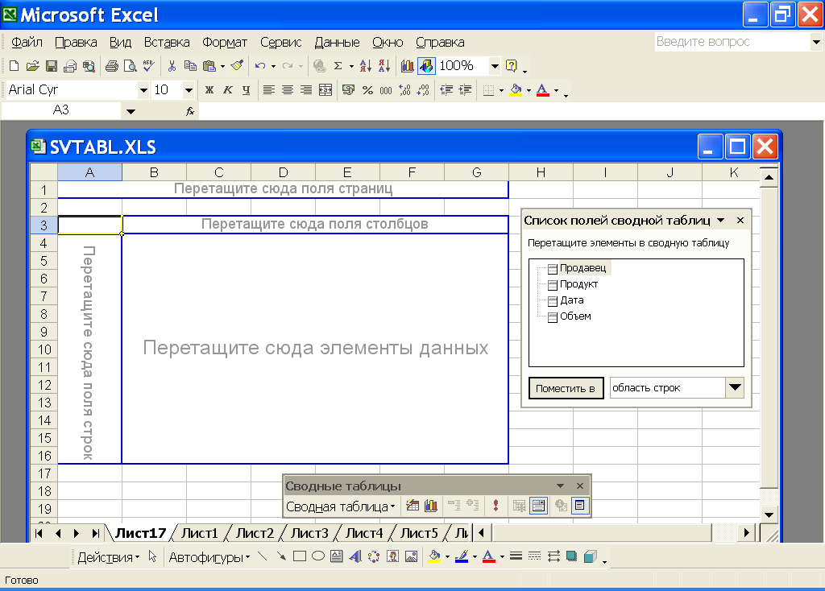Image resolution: width=825 pixels, height=591 pixels.
Task: Sort ascending with the A-Я icon
Action: pos(366,66)
